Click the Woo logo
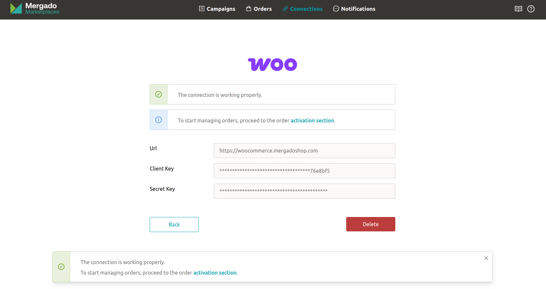Screen dimensions: 546x289 (273, 64)
